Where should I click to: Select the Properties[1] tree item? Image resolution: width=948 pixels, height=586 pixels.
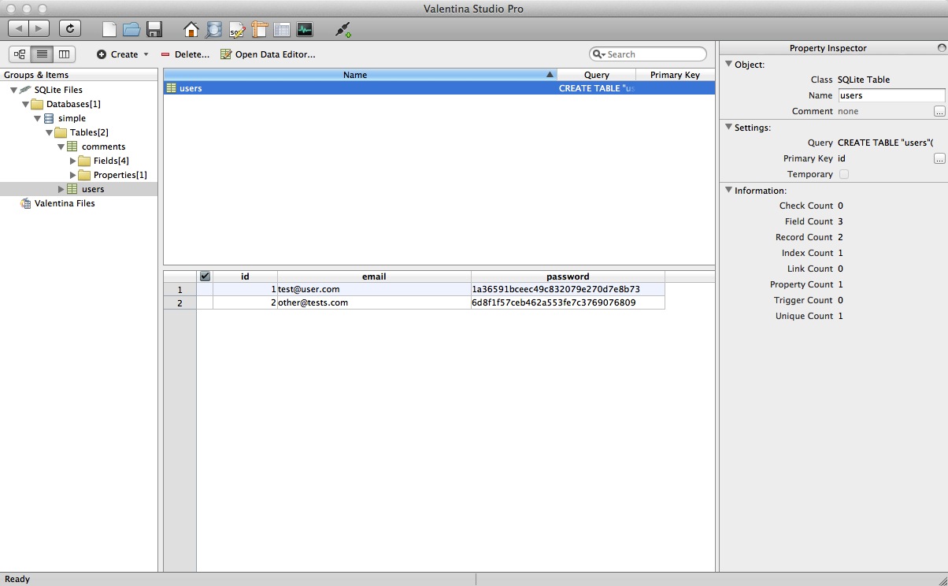pyautogui.click(x=120, y=175)
